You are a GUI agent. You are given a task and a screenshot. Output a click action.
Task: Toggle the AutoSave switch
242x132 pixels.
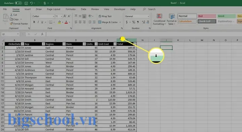coord(18,3)
